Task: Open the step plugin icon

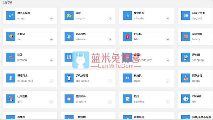Action: click(x=11, y=36)
